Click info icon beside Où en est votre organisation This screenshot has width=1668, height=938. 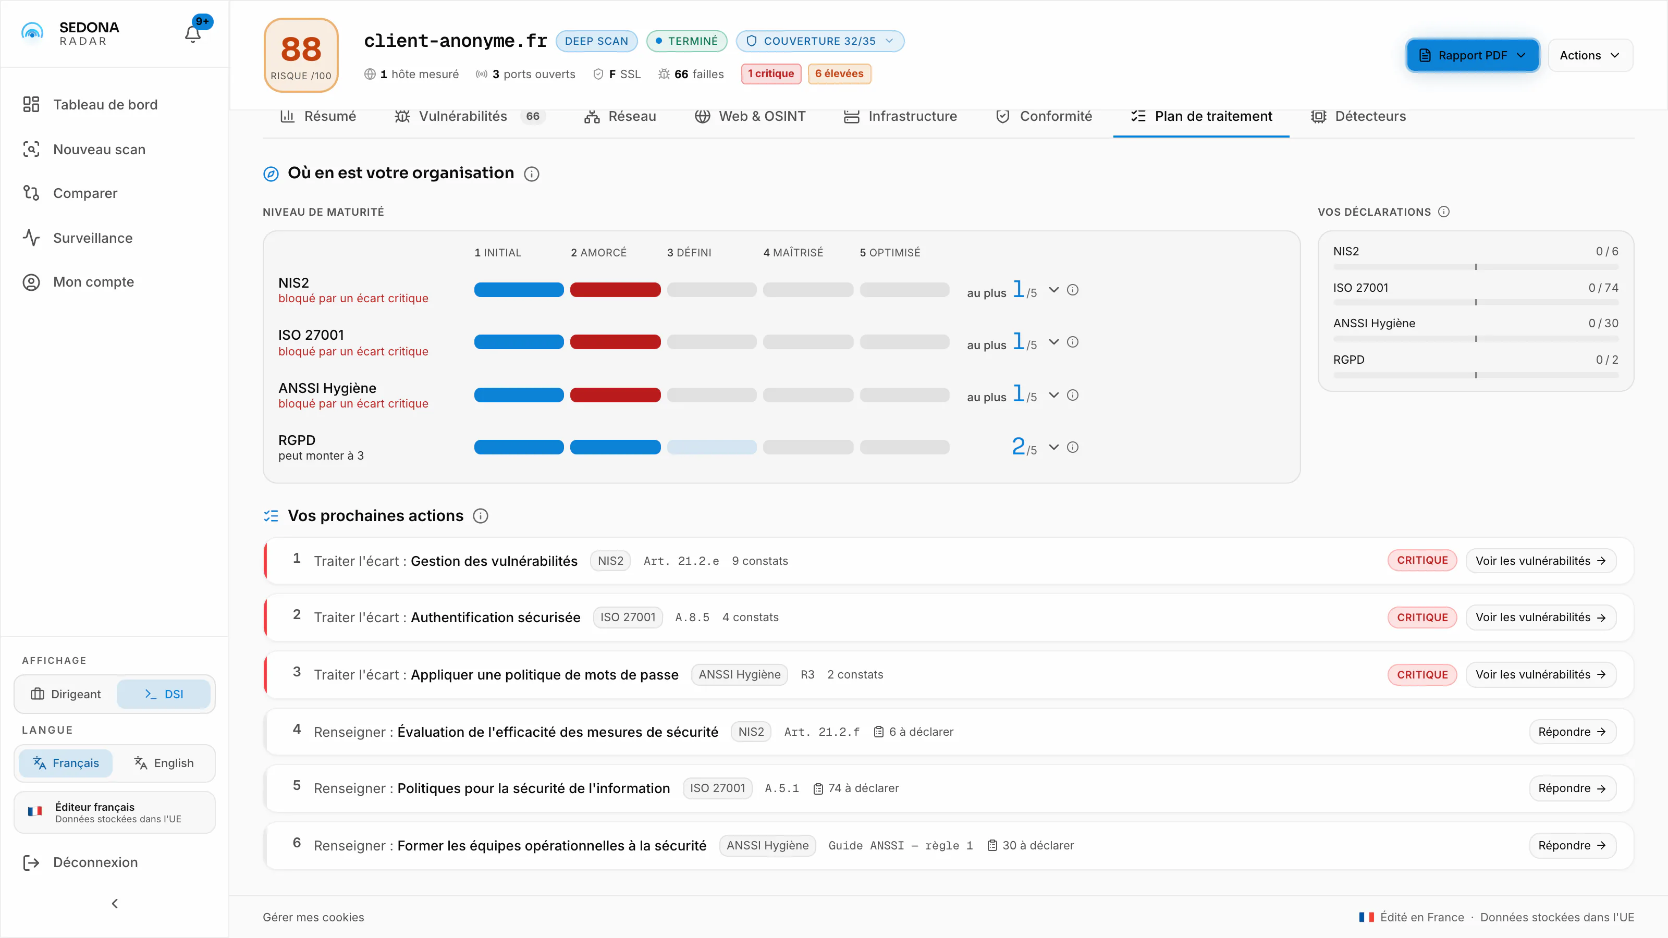[x=531, y=174]
